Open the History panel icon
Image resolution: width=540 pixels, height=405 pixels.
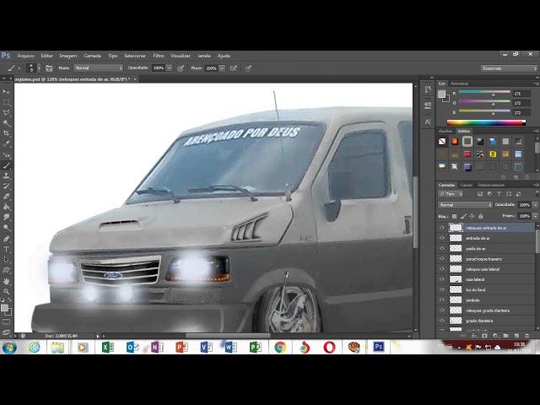(428, 89)
